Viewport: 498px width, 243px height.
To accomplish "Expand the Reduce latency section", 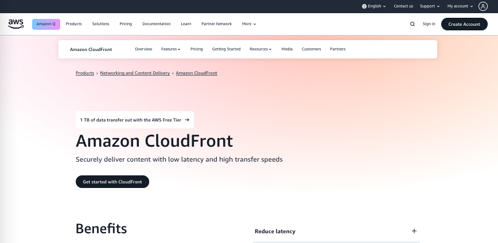I will pos(336,232).
